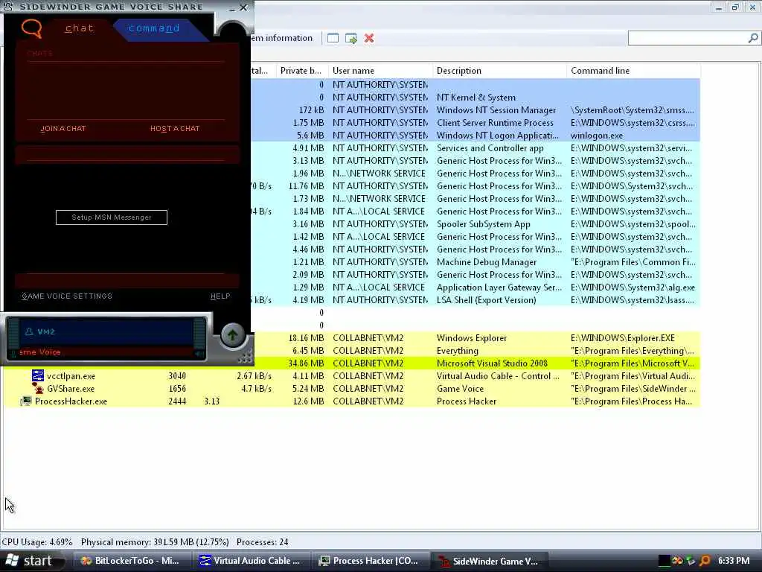
Task: Select the Machine Debug Manager row
Action: [x=476, y=262]
